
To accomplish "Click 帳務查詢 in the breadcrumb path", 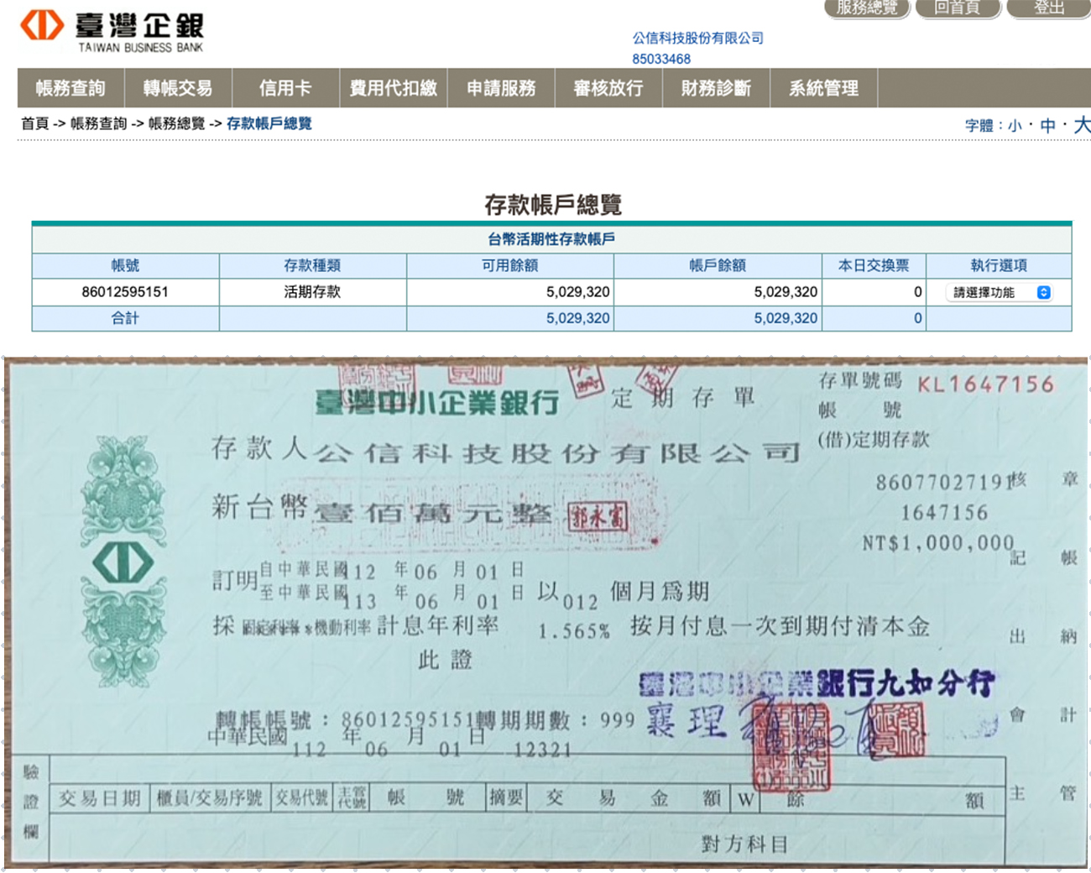I will [x=98, y=123].
